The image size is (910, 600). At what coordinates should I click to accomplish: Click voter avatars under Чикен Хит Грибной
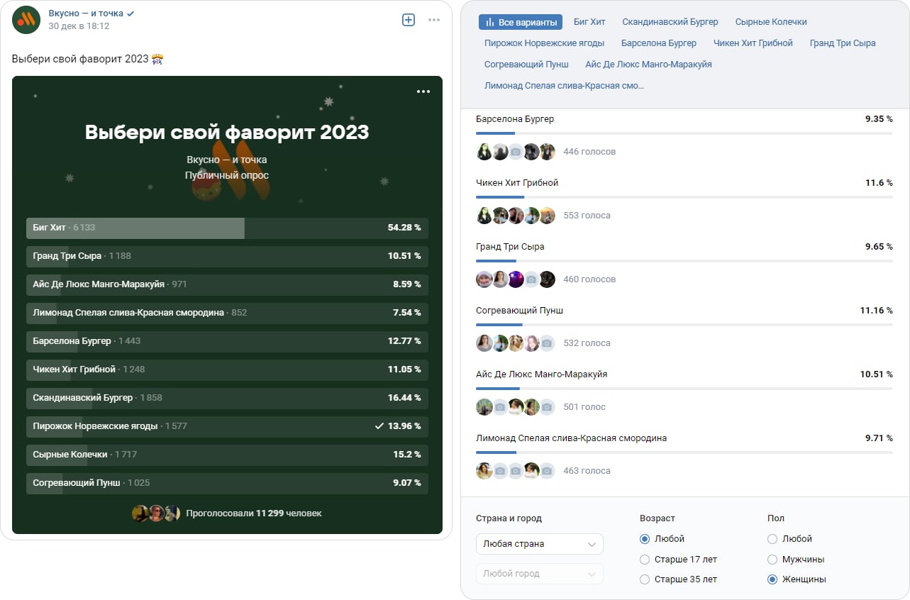[516, 215]
